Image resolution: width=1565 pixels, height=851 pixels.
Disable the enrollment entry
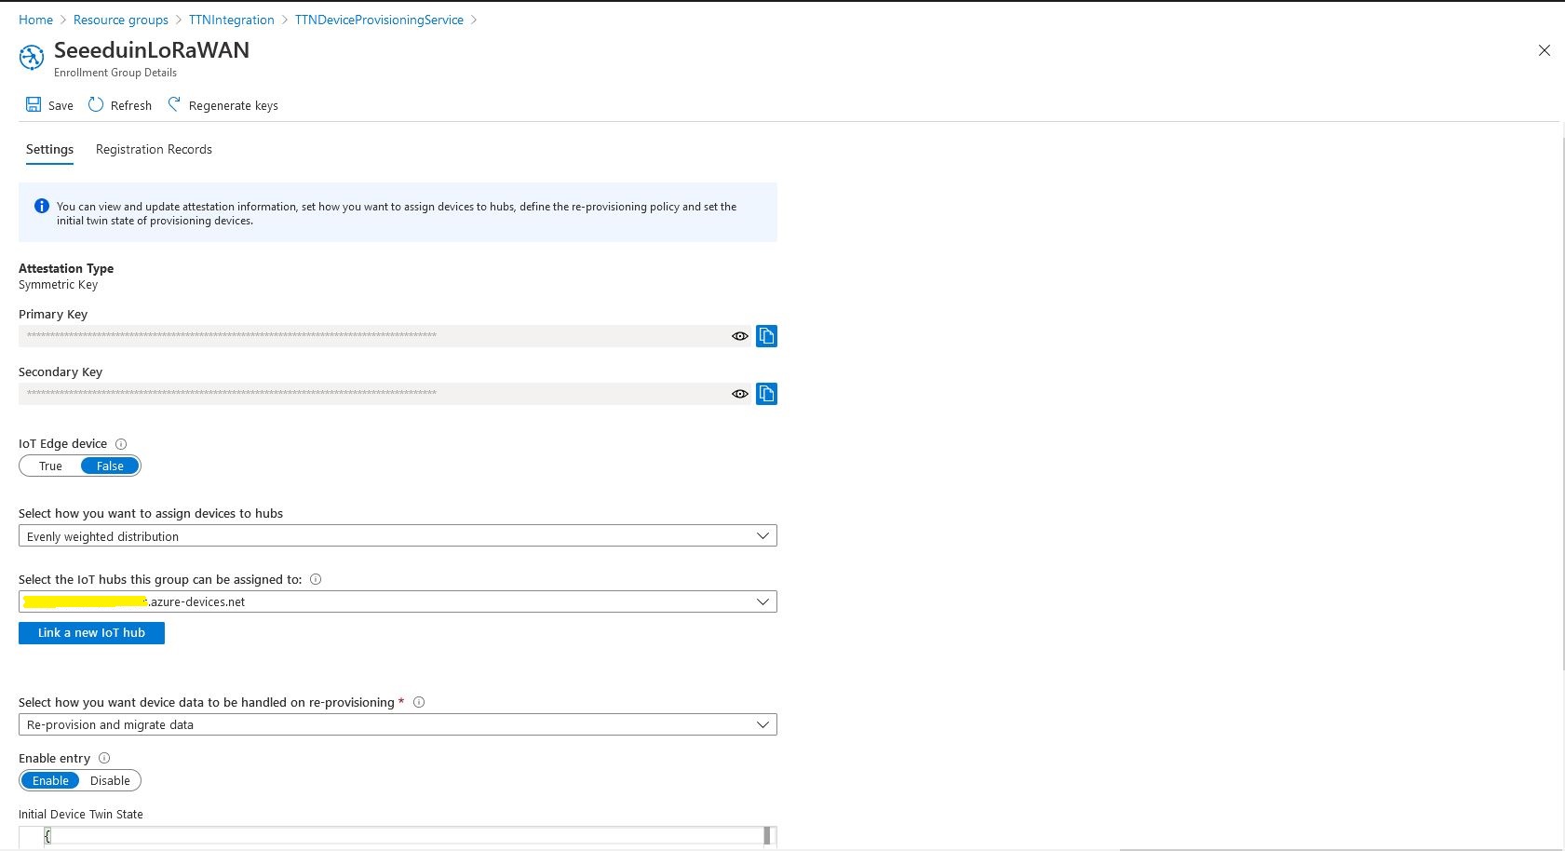[x=110, y=780]
